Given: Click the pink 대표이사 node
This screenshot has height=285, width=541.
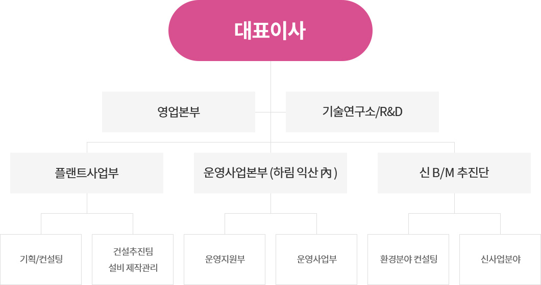Looking at the screenshot, I should point(270,31).
